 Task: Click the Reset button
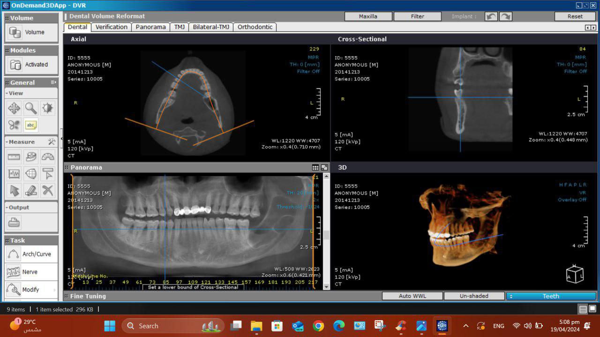coord(575,16)
